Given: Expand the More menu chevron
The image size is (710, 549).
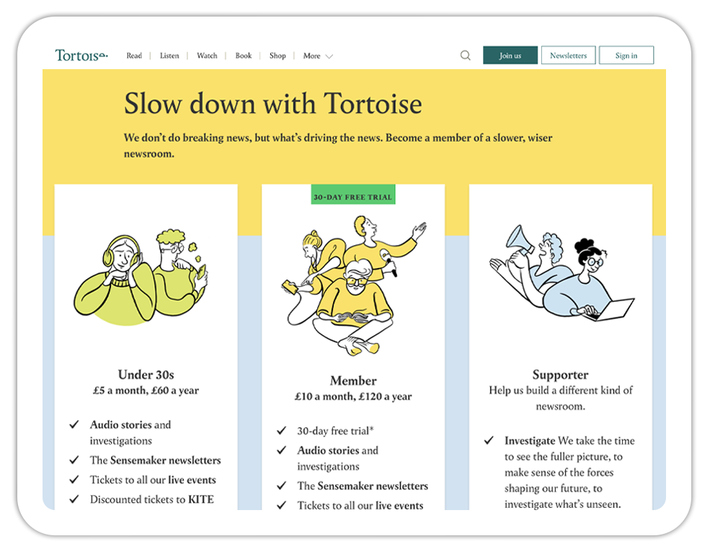Looking at the screenshot, I should point(329,57).
